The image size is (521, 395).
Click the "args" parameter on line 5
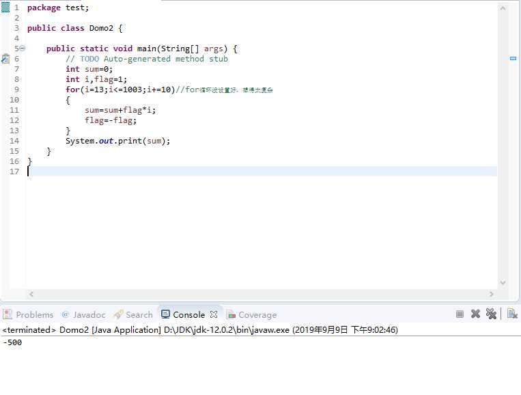coord(213,49)
